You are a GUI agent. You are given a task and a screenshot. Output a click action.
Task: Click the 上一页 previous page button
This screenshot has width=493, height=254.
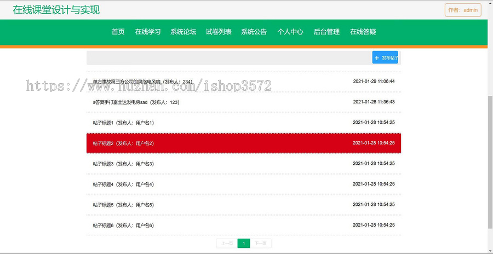[227, 243]
